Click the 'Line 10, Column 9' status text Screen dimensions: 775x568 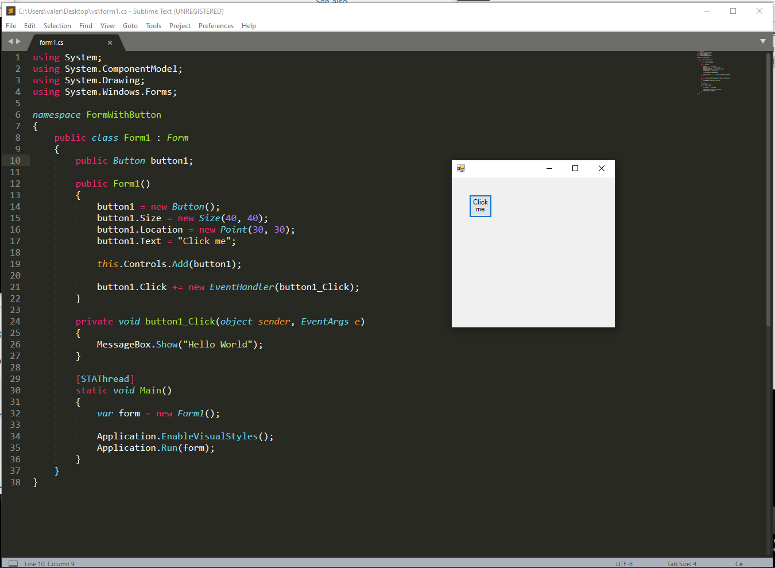point(49,564)
